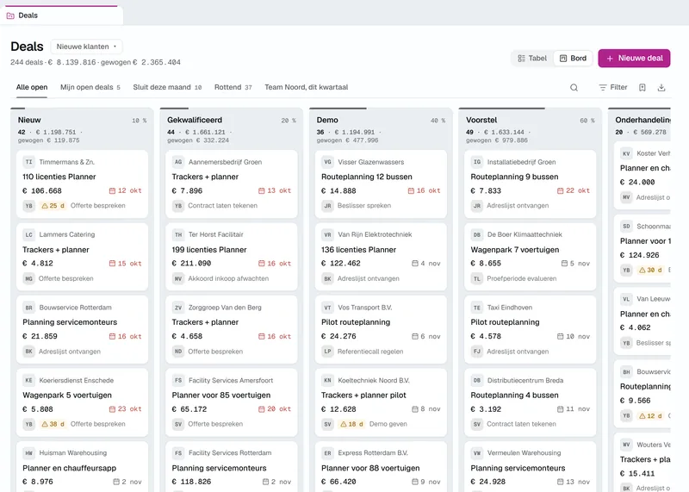This screenshot has height=492, width=689.
Task: Click the 244 deals summary text
Action: (96, 62)
